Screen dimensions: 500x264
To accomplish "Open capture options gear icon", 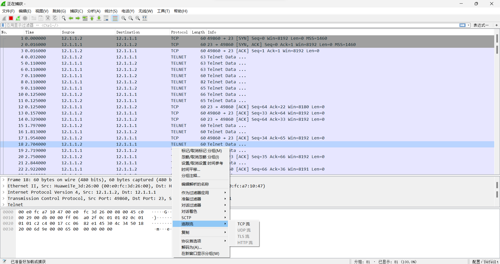I will coord(25,18).
